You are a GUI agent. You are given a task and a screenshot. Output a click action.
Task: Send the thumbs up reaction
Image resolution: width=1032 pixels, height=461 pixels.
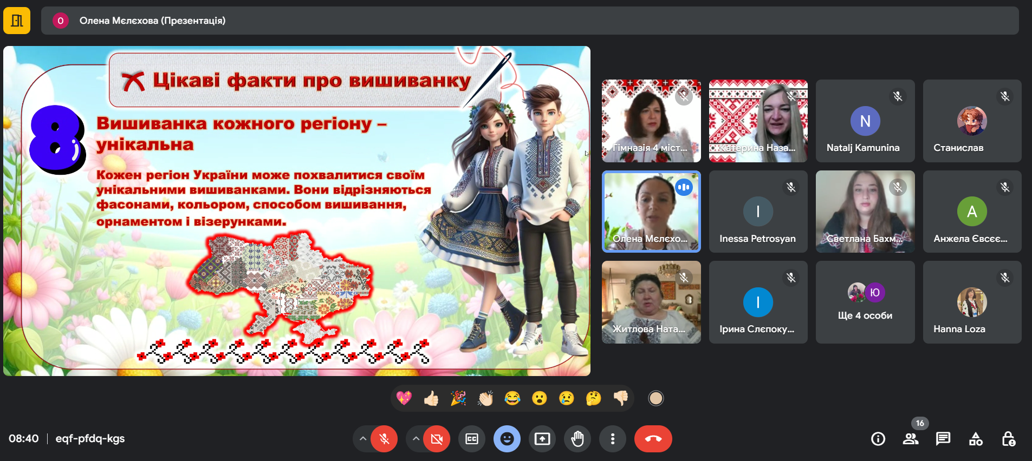[x=431, y=399]
